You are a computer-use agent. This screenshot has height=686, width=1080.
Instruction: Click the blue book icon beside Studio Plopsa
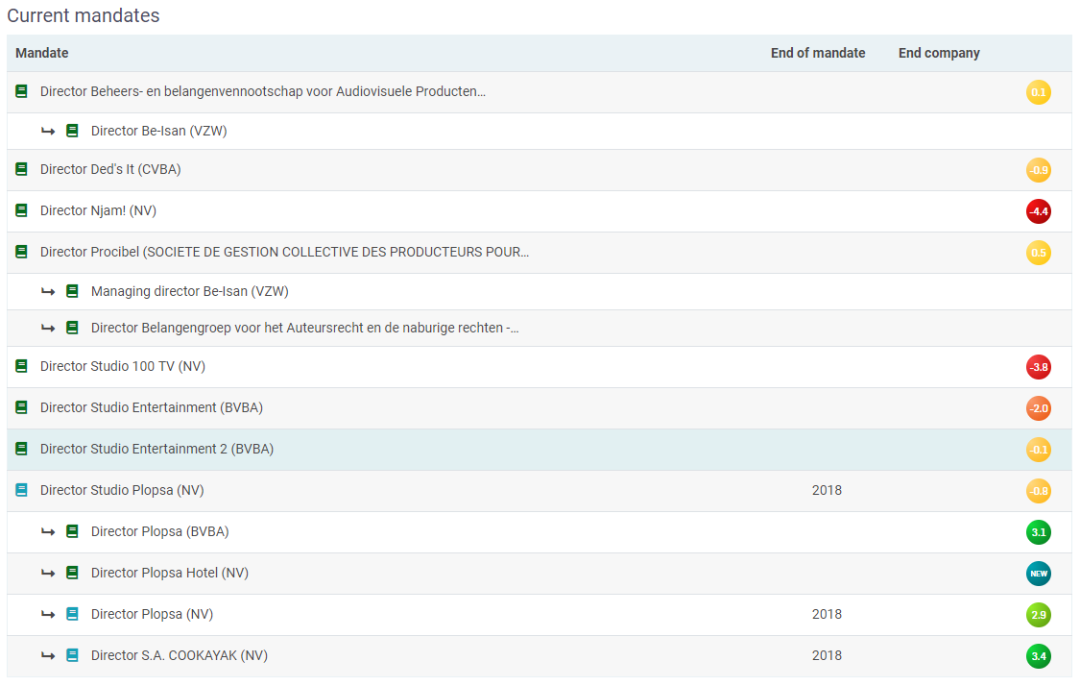(x=22, y=490)
